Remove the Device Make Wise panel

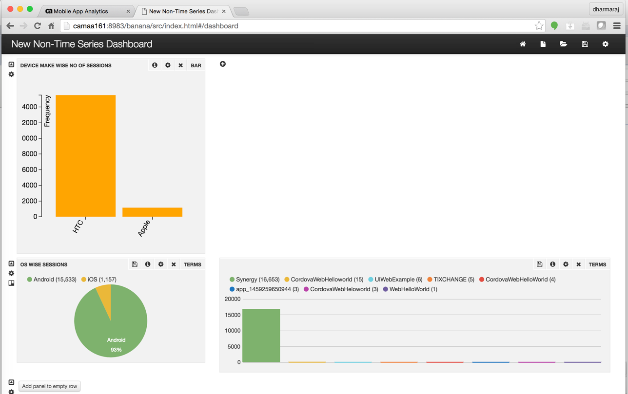pyautogui.click(x=180, y=65)
